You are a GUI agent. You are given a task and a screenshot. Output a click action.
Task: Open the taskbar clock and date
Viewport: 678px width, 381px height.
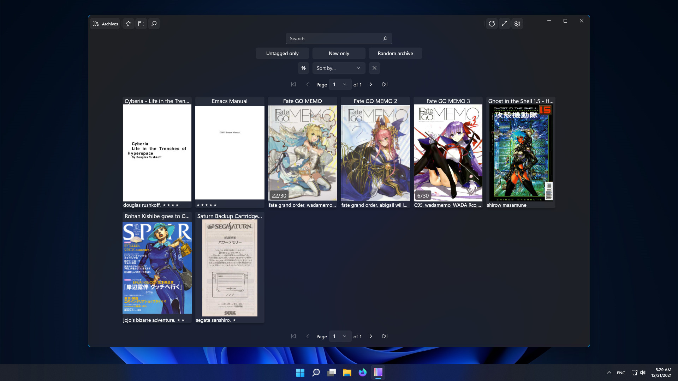point(661,373)
